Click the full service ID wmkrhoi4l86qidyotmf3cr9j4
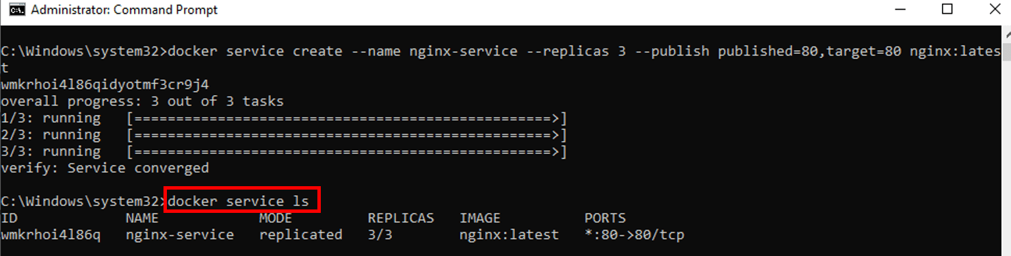 tap(105, 85)
